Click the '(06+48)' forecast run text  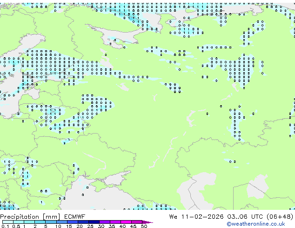(280, 217)
